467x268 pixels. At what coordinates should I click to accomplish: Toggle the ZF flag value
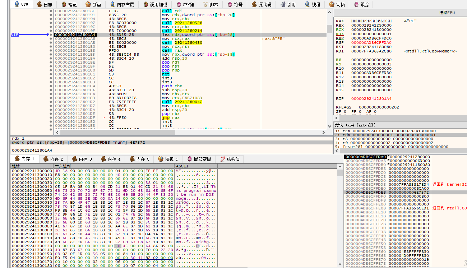(345, 112)
